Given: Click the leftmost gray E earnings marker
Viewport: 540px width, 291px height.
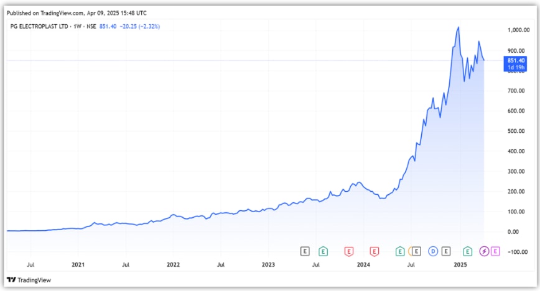Looking at the screenshot, I should (x=305, y=251).
